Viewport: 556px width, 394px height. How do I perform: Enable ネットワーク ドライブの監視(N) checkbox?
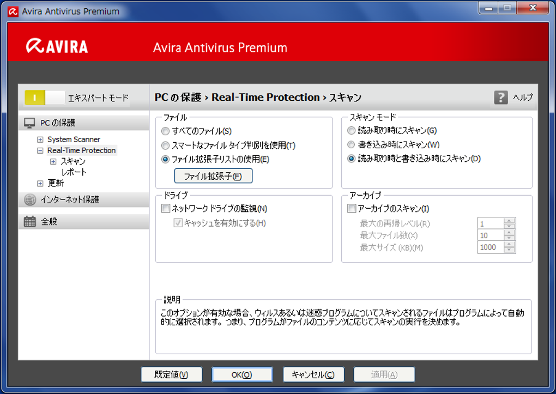(166, 208)
